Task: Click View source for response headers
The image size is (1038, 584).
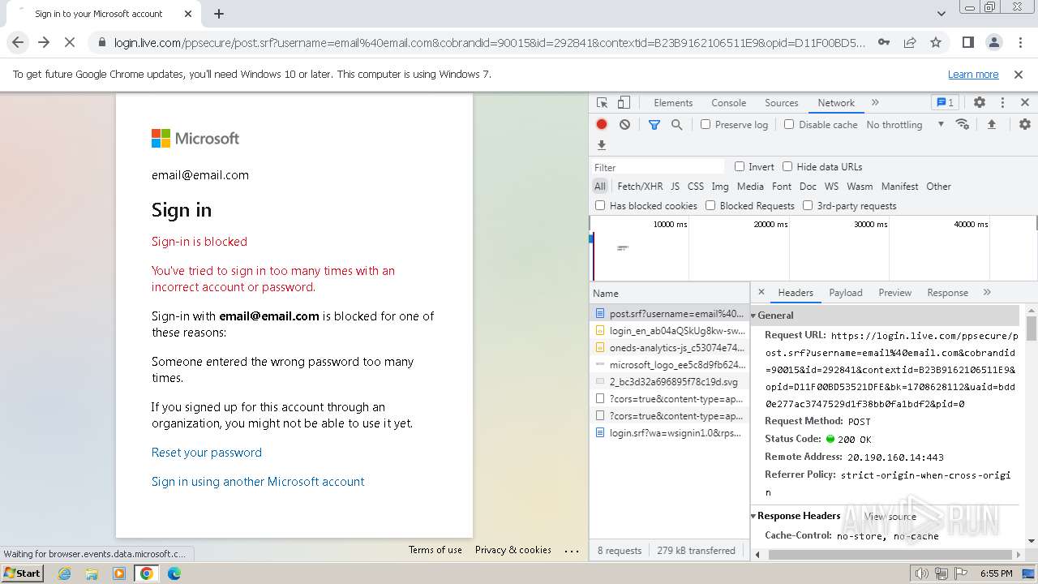Action: 890,516
